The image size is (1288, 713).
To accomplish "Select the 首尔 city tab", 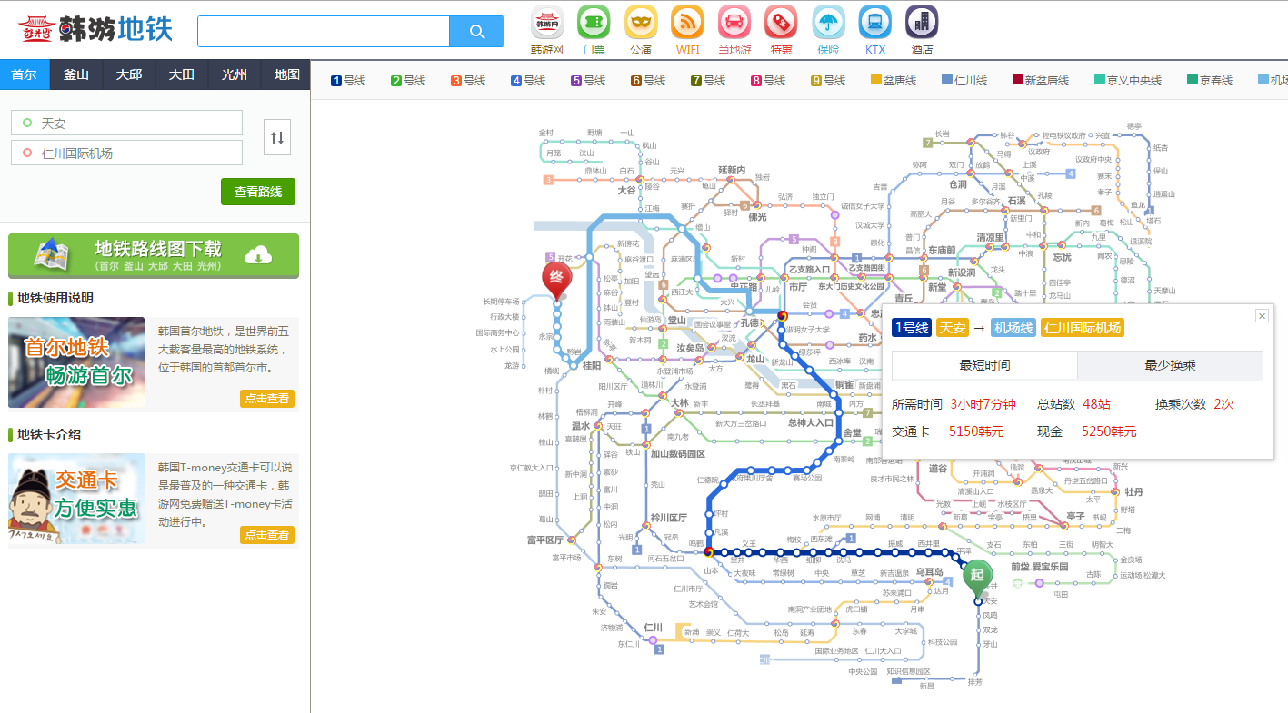I will click(x=25, y=74).
